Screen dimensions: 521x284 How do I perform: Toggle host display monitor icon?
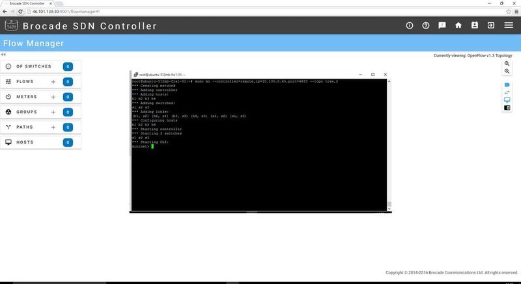(x=507, y=100)
